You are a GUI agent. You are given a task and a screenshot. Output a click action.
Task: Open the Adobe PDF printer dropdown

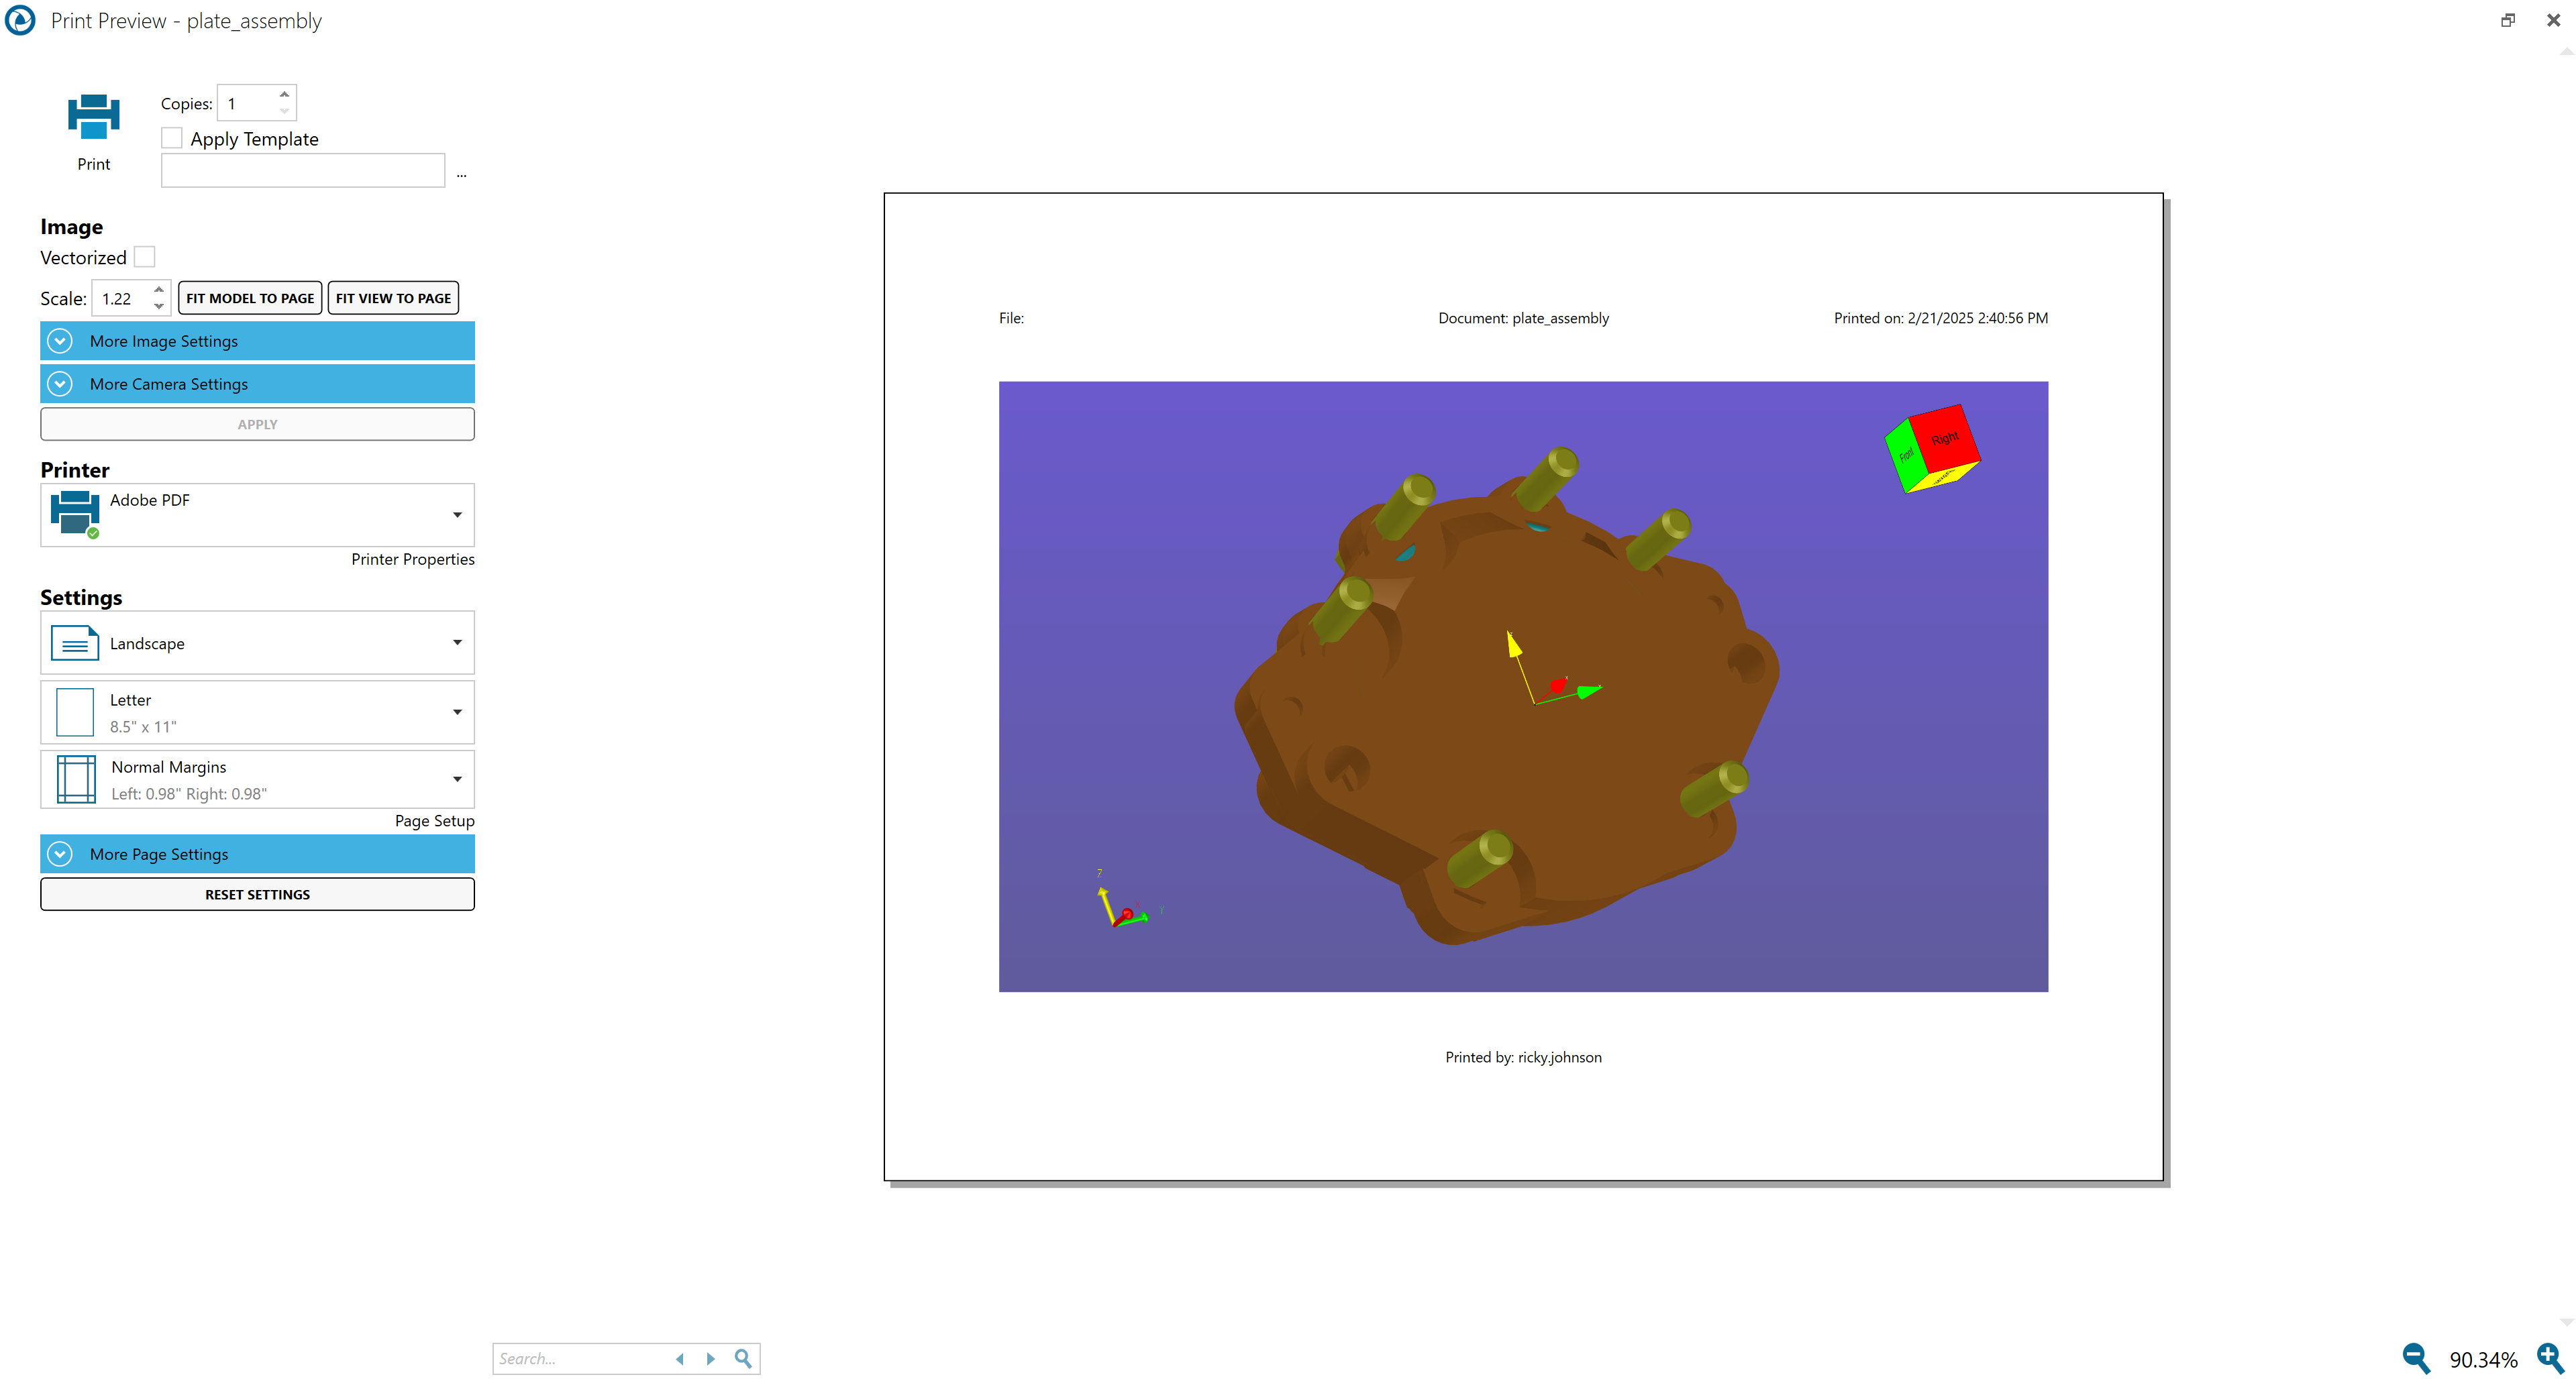(x=457, y=514)
